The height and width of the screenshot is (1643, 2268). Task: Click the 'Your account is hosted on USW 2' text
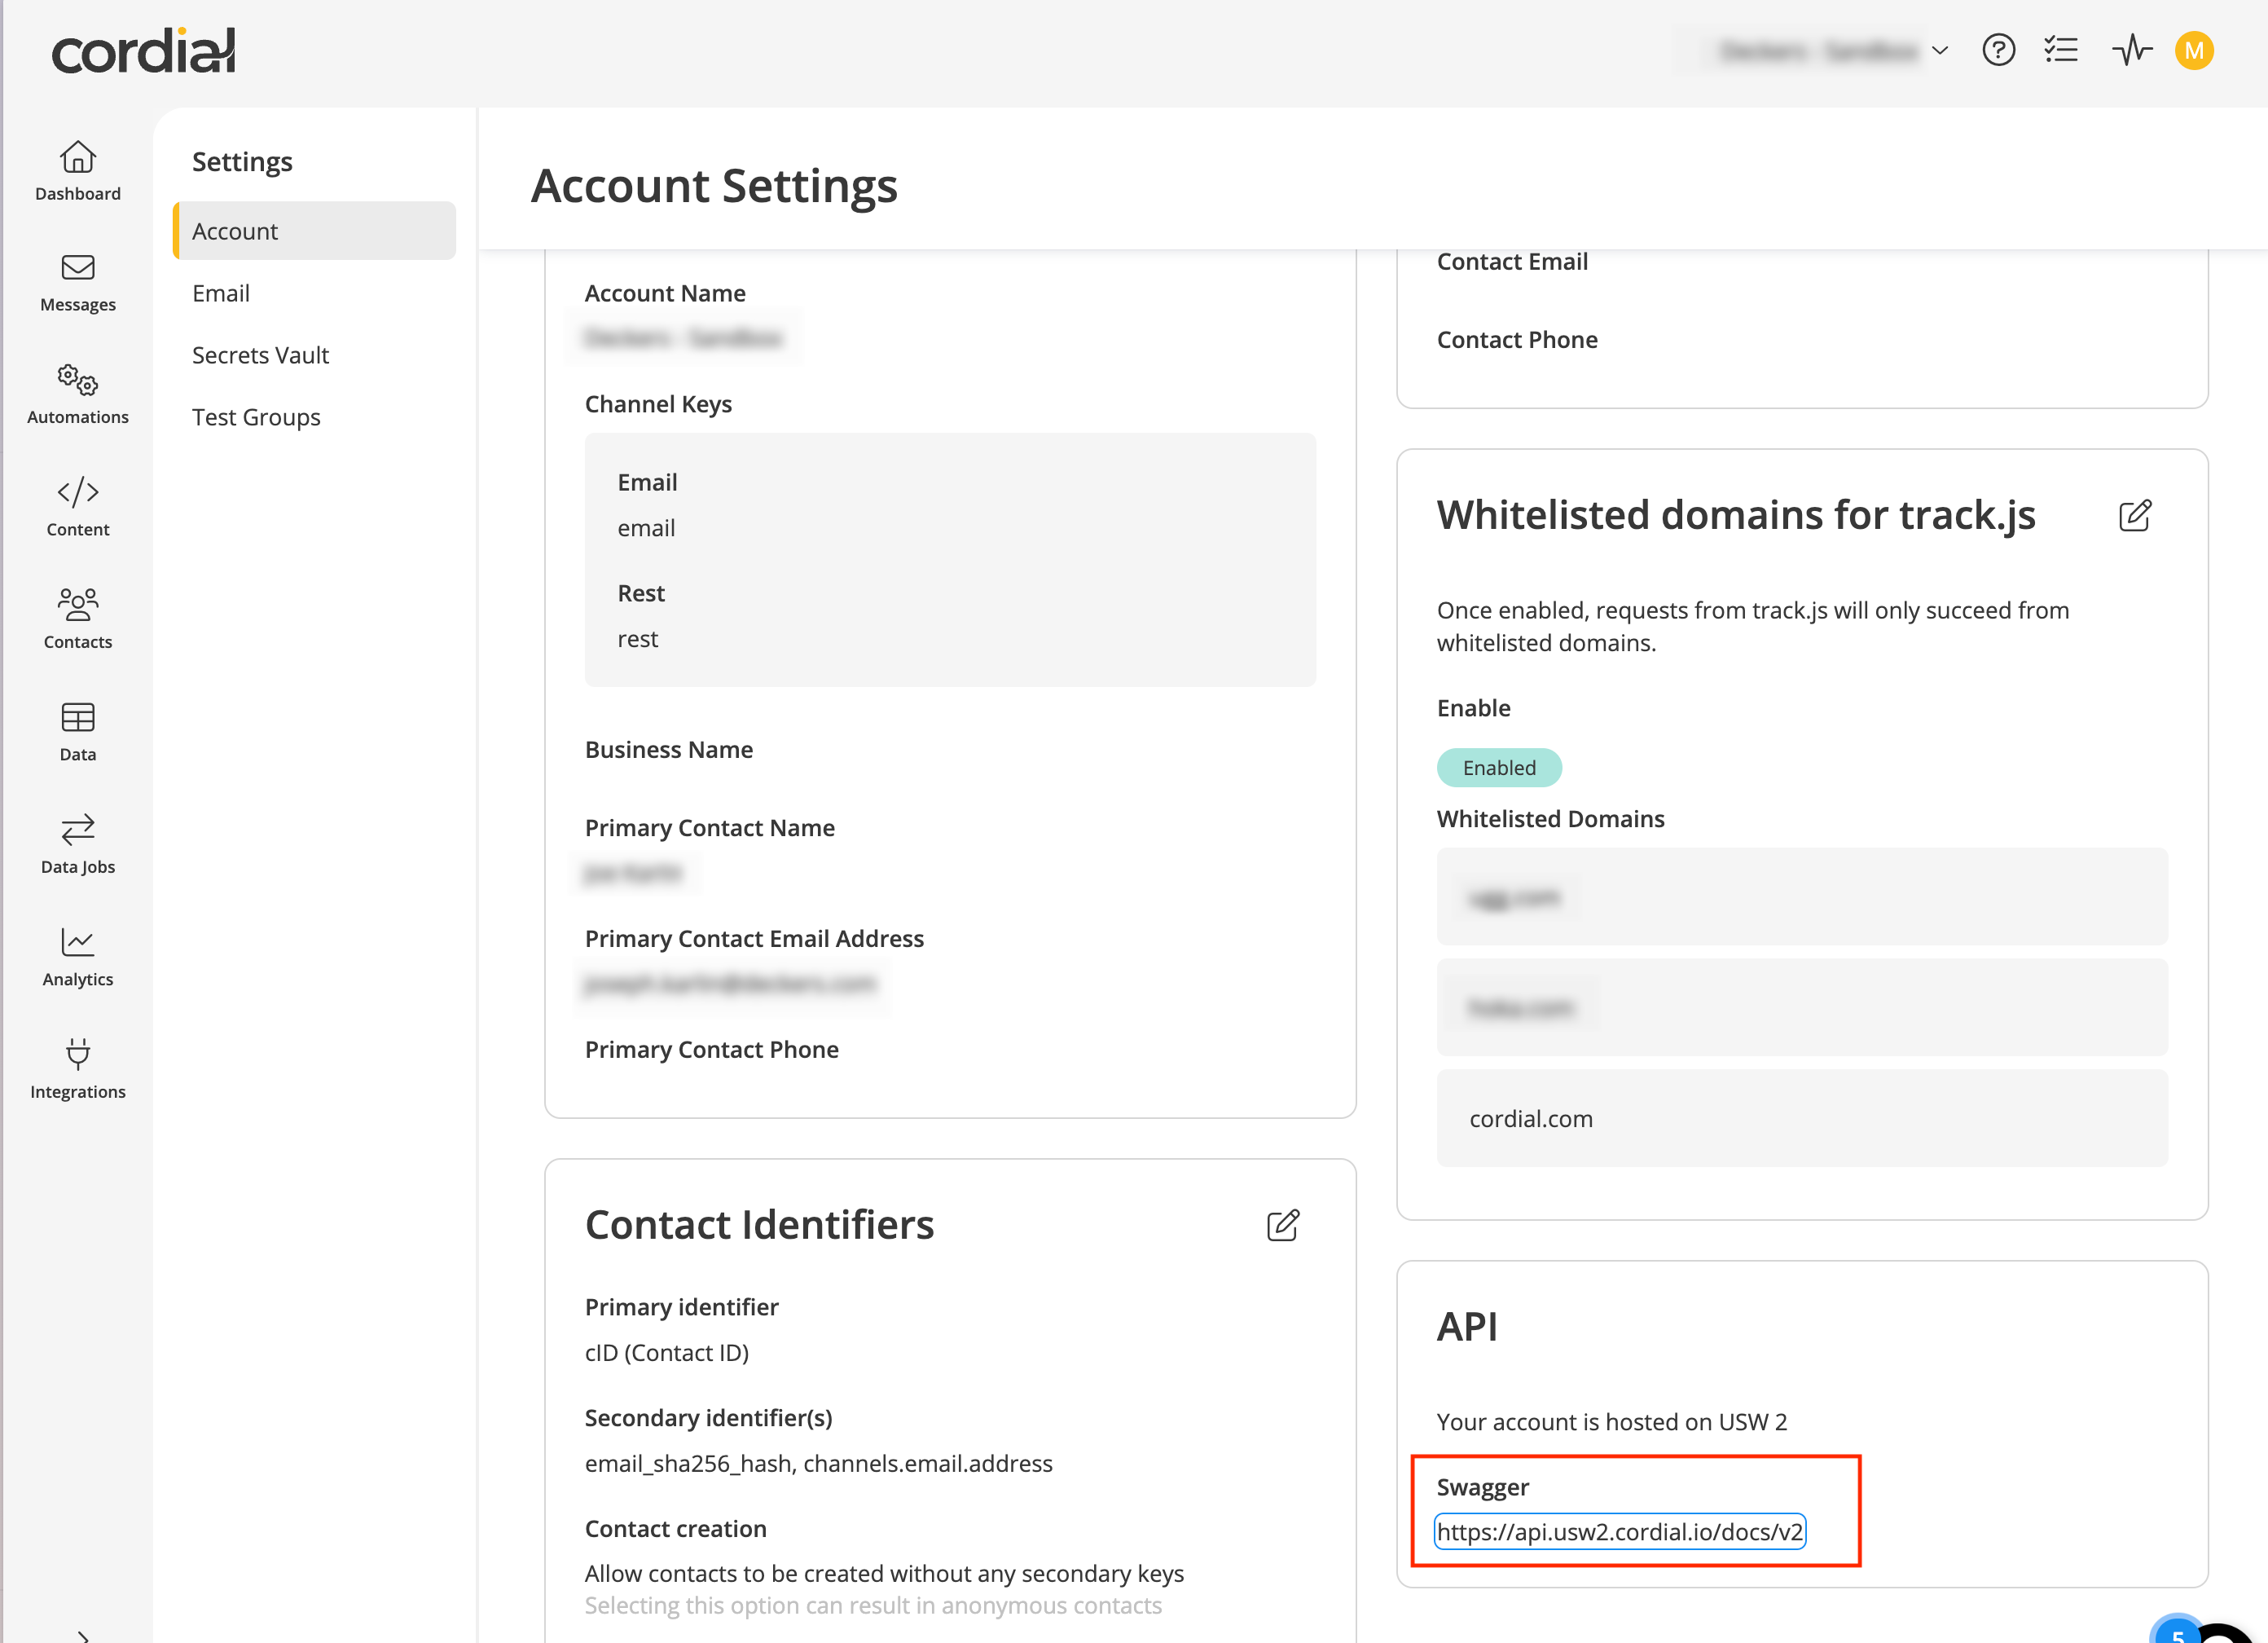pyautogui.click(x=1612, y=1422)
